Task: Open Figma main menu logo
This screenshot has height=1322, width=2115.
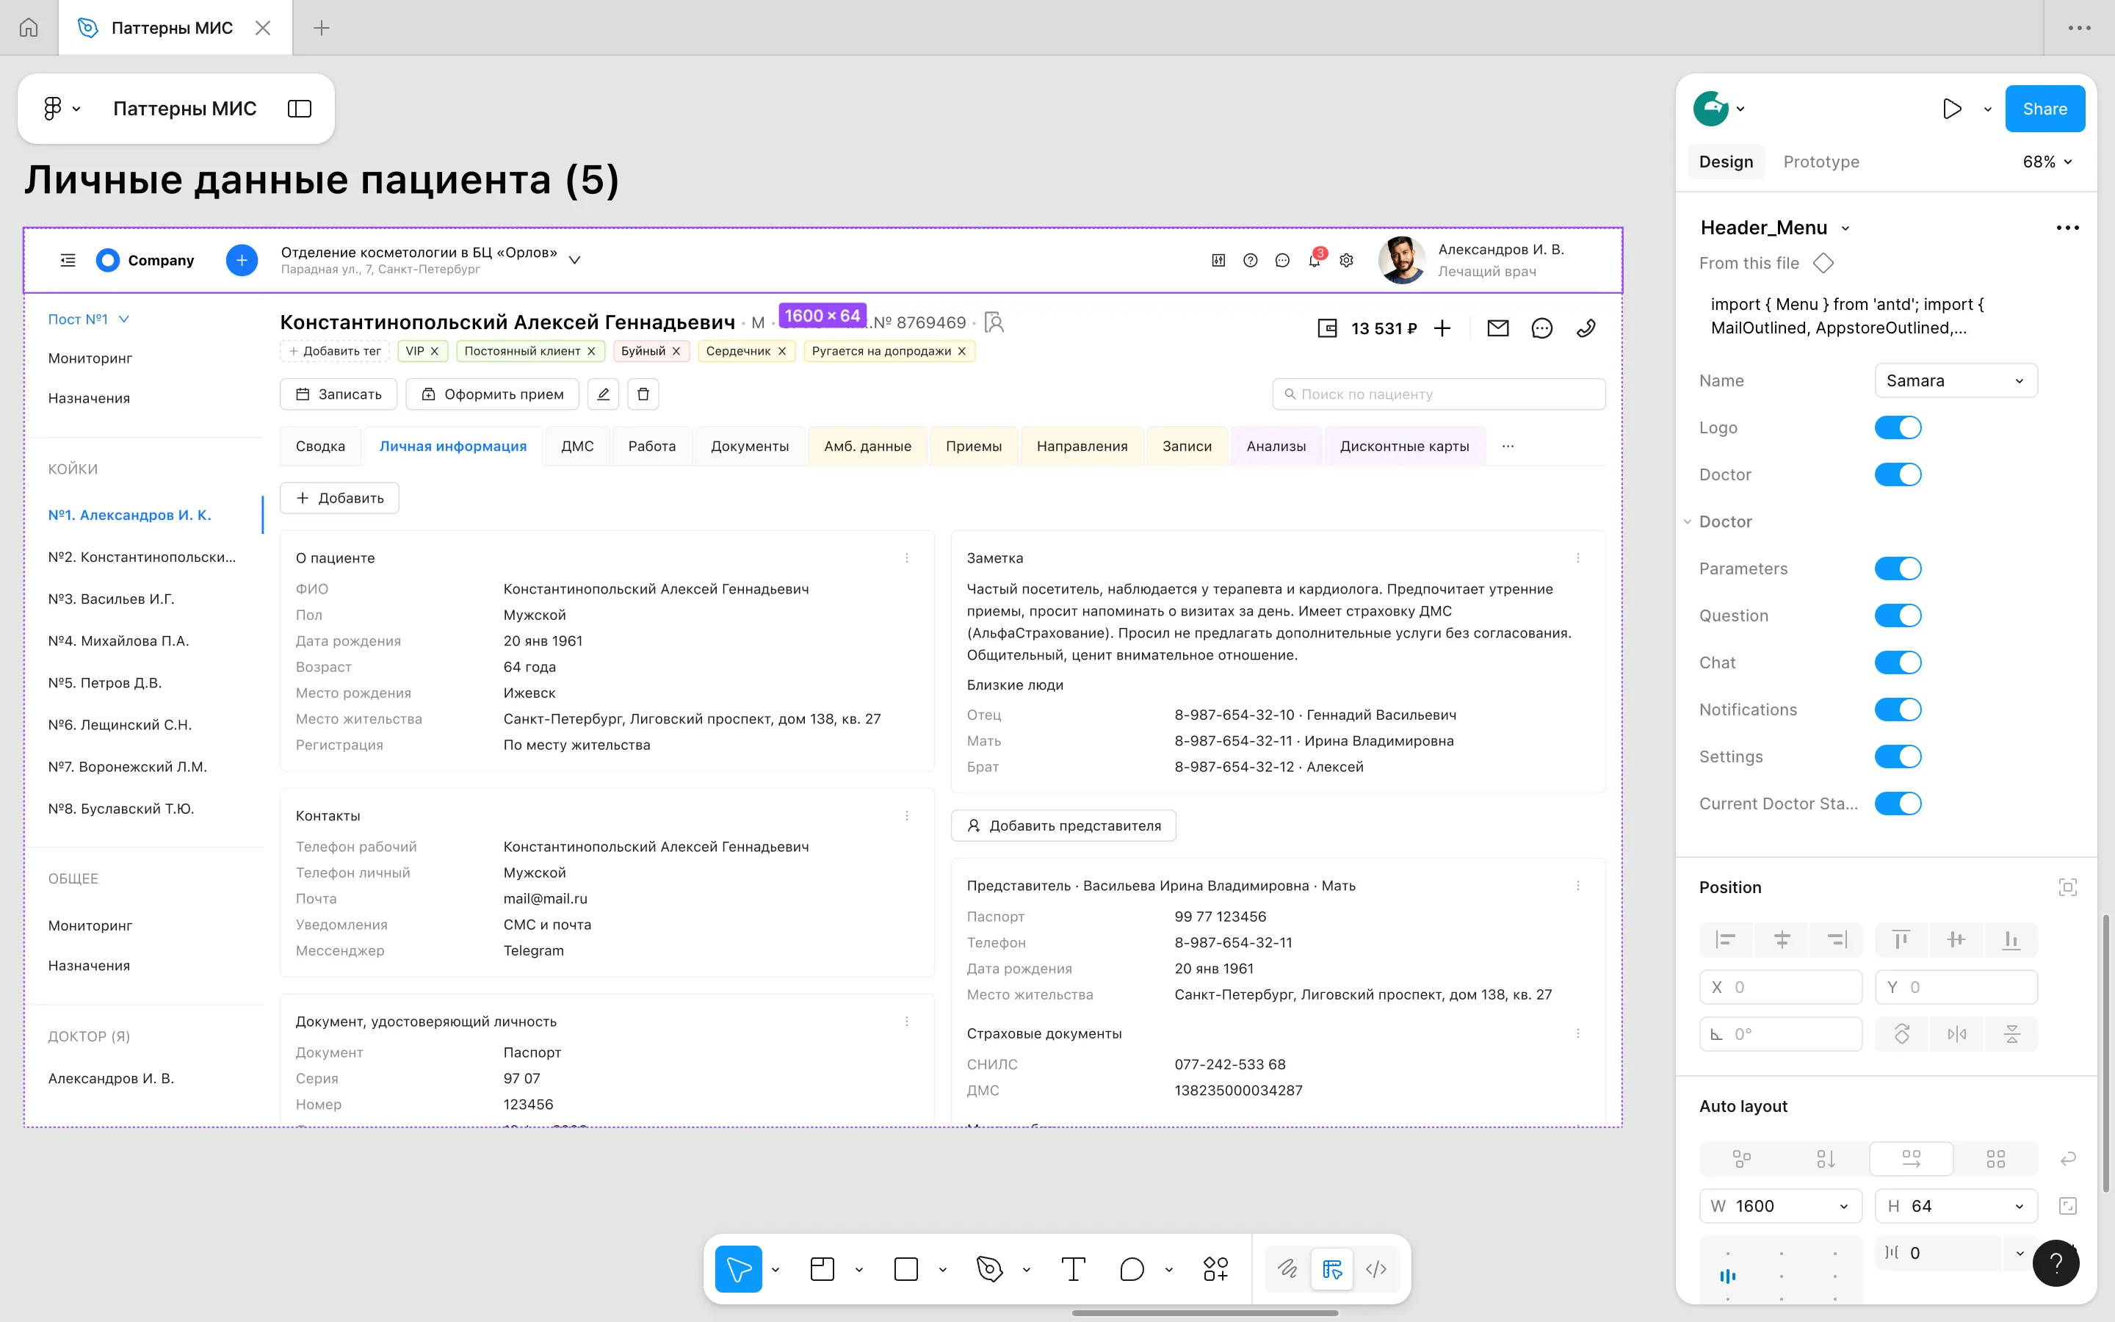Action: pyautogui.click(x=54, y=109)
